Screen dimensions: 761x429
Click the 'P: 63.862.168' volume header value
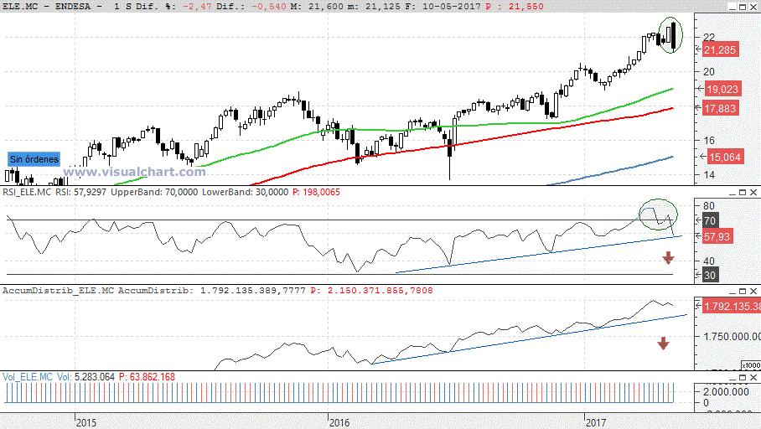(x=147, y=377)
